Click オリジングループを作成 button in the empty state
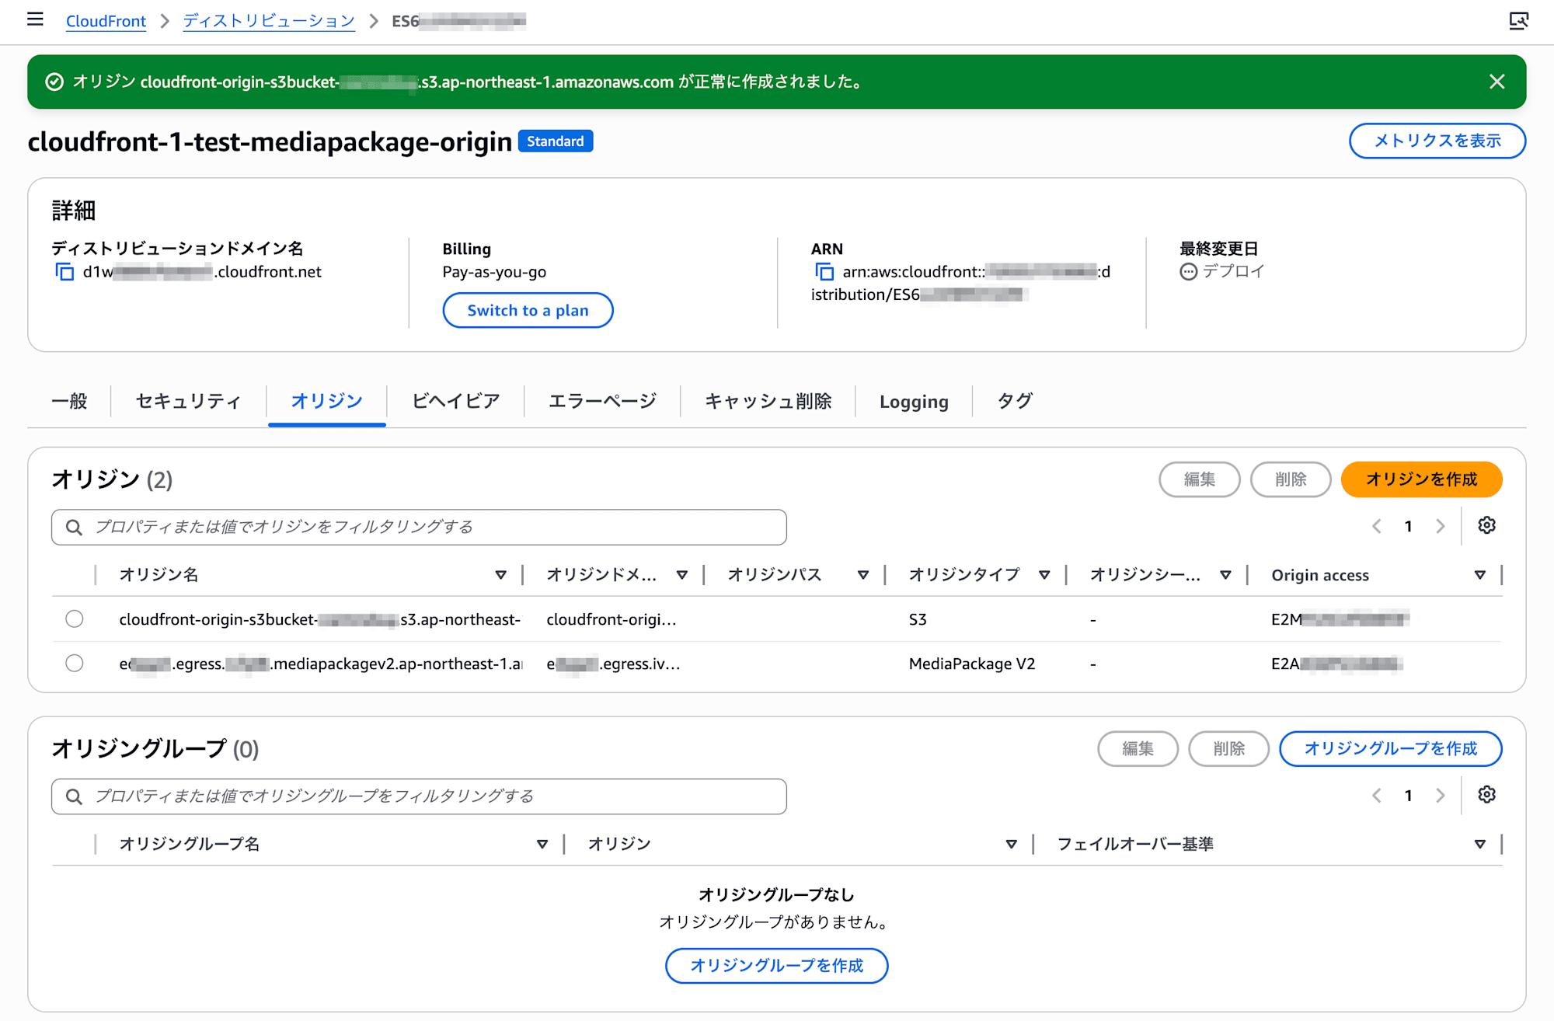1554x1021 pixels. 776,965
